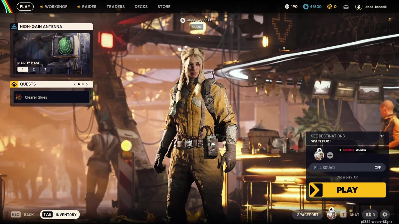The image size is (399, 224).
Task: Open the Clearer Skies quest
Action: [x=52, y=97]
